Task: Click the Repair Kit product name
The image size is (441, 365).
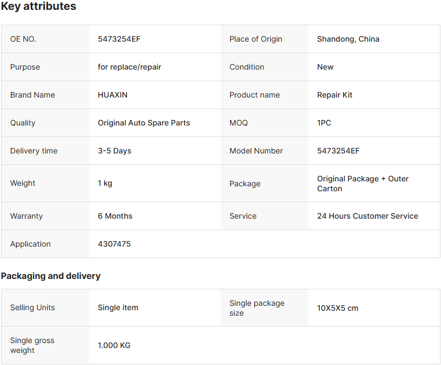Action: [335, 95]
